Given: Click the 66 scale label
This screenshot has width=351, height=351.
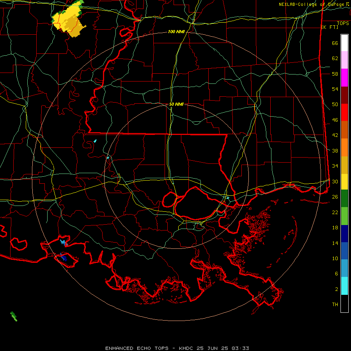Looking at the screenshot, I should [x=335, y=43].
